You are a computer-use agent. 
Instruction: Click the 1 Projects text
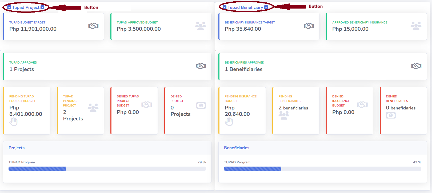tap(22, 69)
